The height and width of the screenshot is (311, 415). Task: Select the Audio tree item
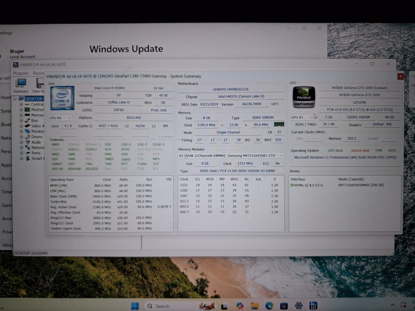36,142
